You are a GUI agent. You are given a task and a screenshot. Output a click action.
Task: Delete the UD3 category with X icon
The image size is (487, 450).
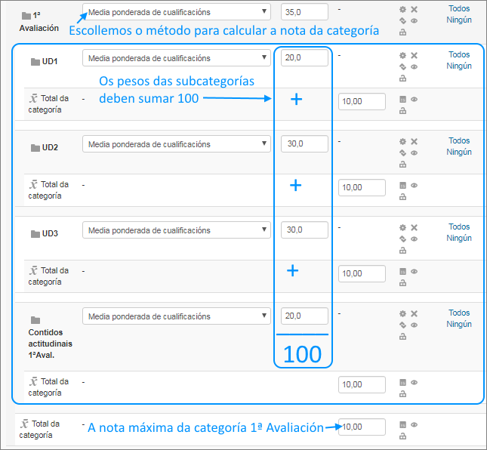(414, 227)
